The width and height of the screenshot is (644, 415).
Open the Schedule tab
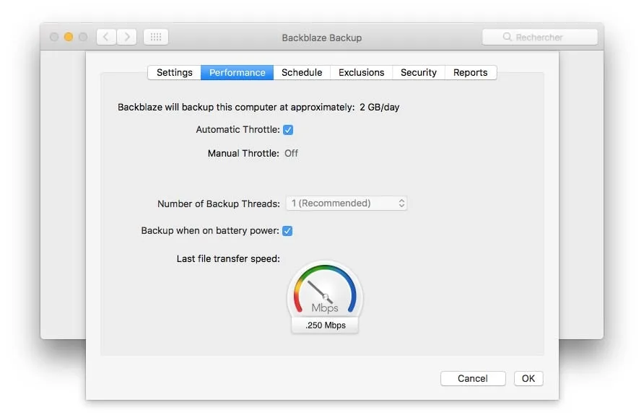tap(302, 73)
